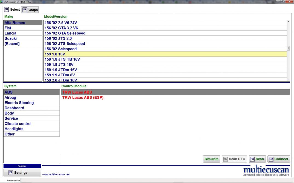Pick the Headlights system
Image resolution: width=294 pixels, height=183 pixels.
click(31, 129)
